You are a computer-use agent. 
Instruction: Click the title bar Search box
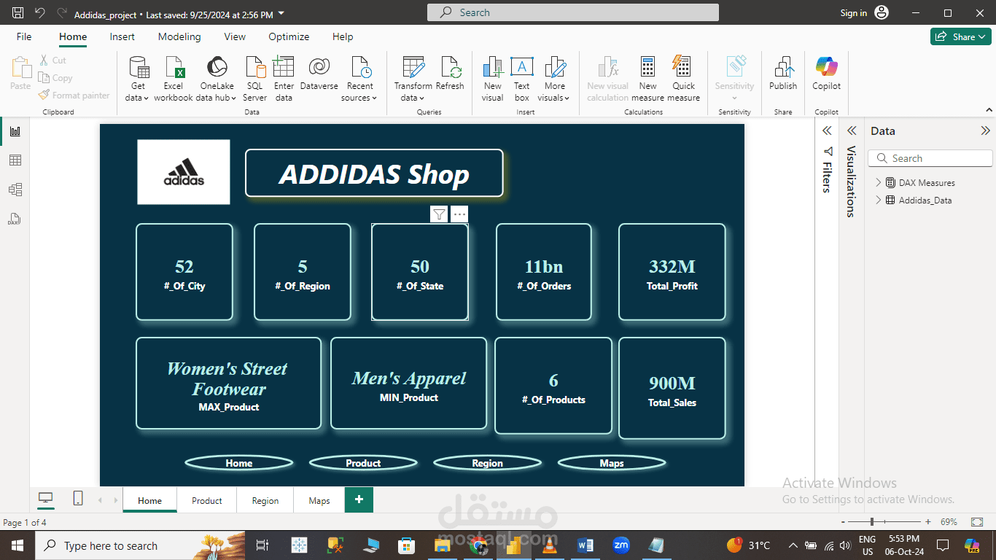click(x=573, y=12)
